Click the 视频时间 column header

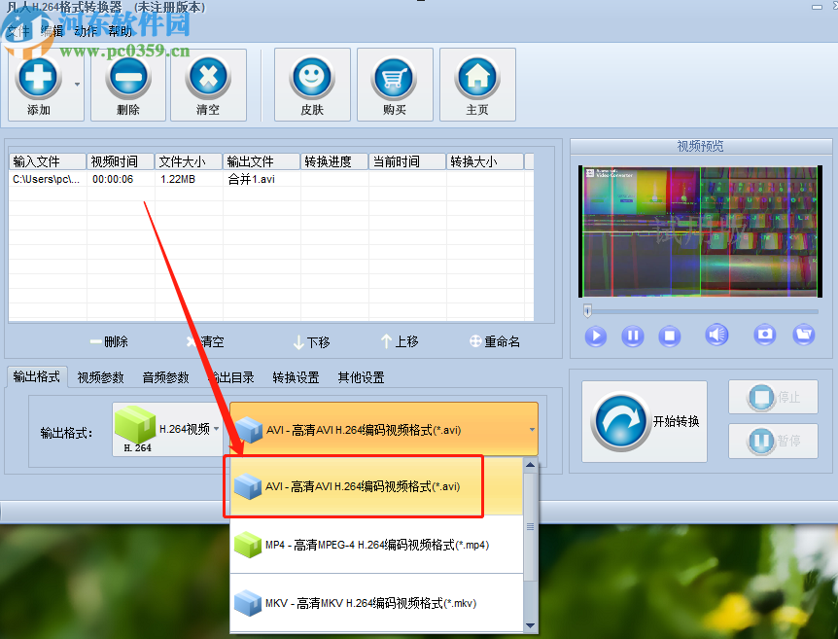coord(121,161)
